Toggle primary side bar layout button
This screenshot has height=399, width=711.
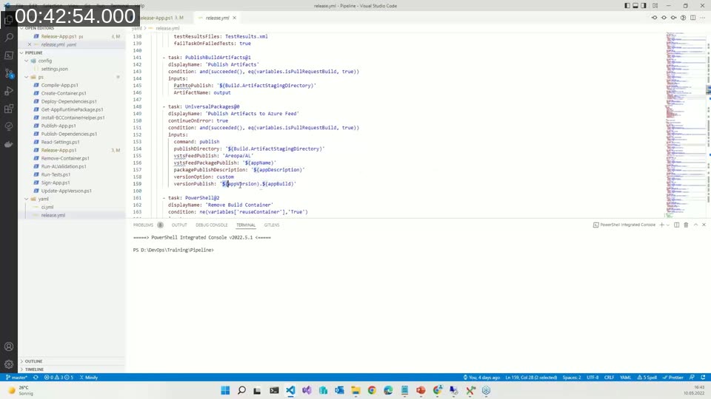[627, 5]
